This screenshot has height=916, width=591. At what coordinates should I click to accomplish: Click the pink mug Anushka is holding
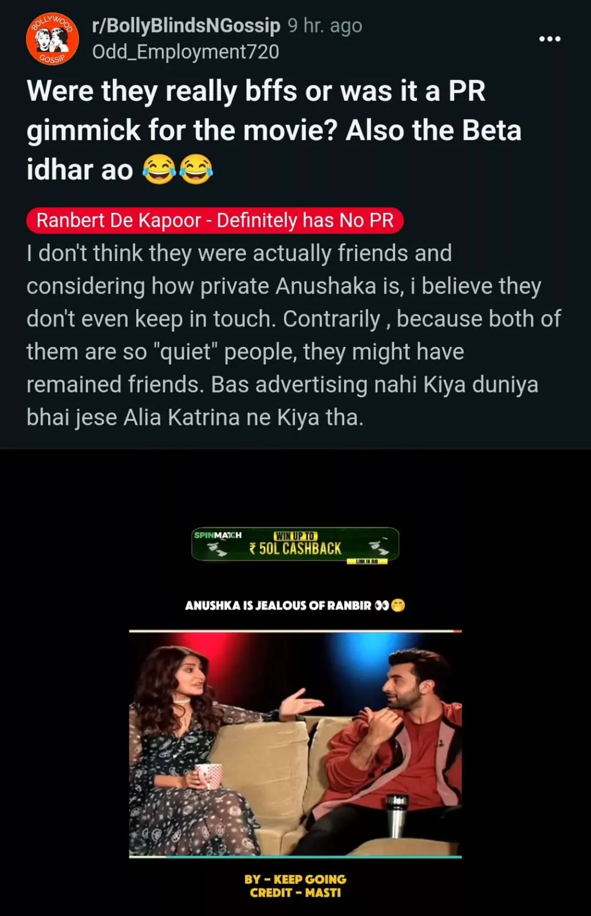point(209,776)
